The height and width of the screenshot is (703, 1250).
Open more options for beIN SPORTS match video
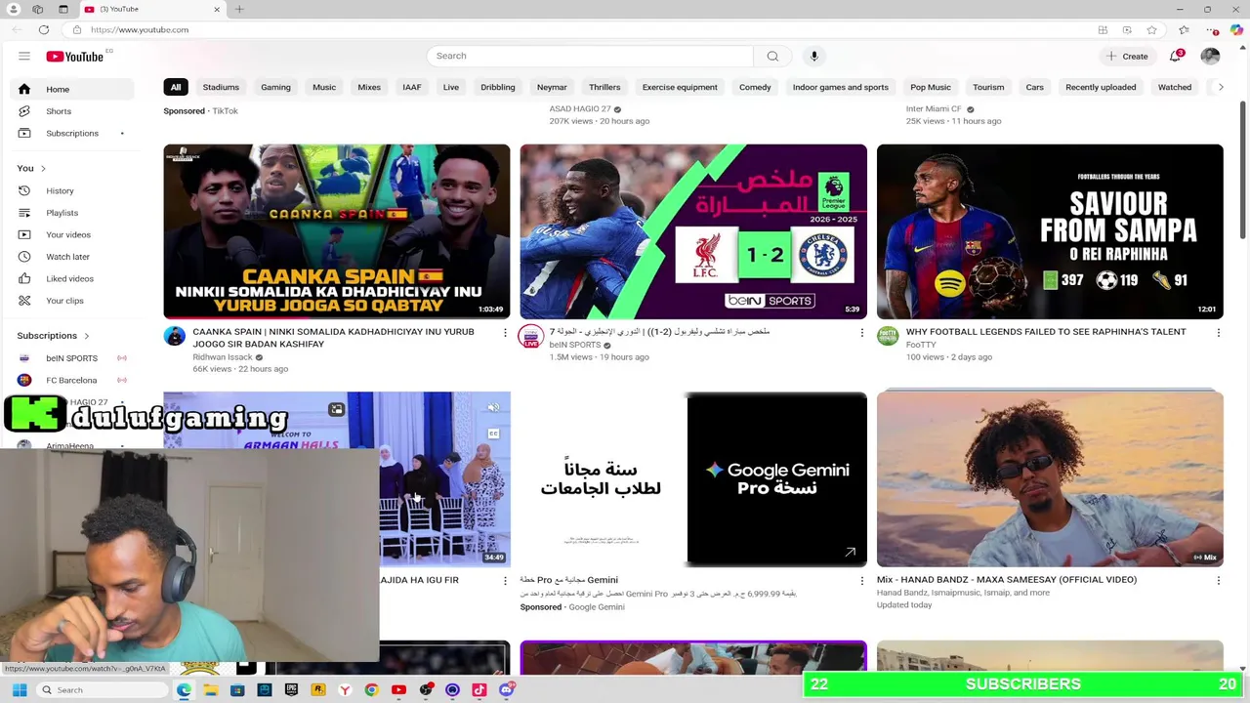[861, 333]
